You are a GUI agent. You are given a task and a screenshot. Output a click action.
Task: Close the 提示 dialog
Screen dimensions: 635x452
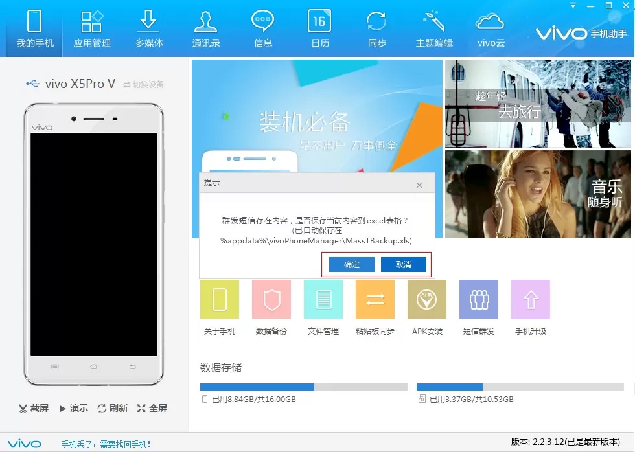tap(419, 185)
